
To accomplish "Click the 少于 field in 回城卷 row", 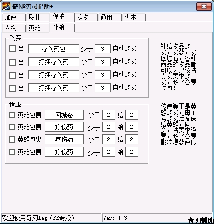I will (109, 115).
